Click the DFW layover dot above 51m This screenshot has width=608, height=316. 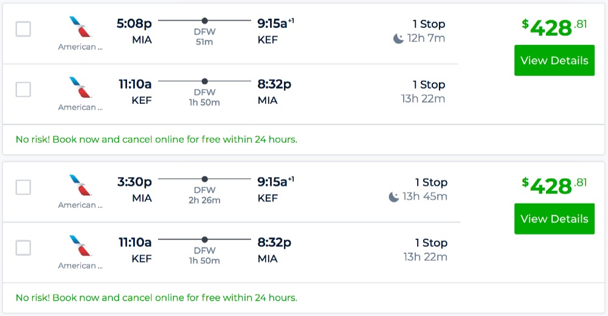point(204,21)
